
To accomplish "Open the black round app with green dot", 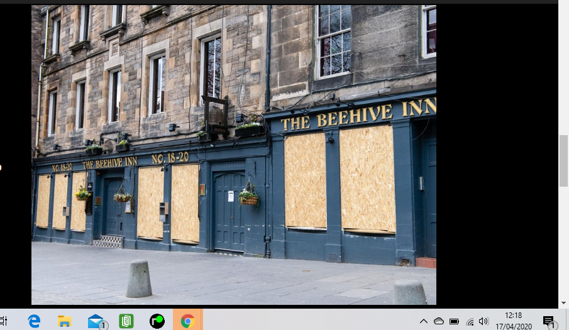I will [x=157, y=321].
